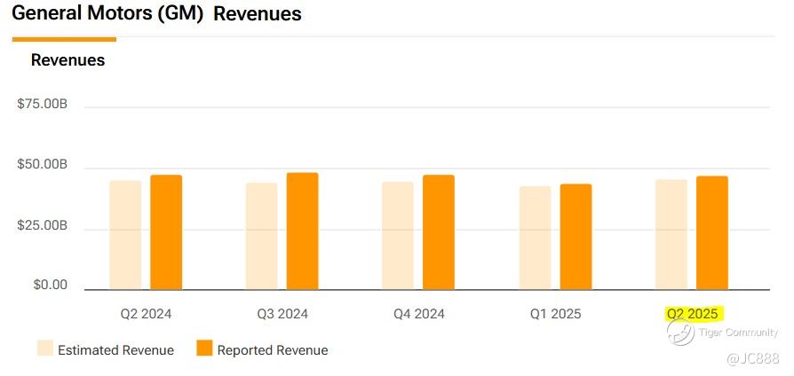Viewport: 794px width, 376px height.
Task: Select the Q4 2024 reported revenue bar
Action: tap(439, 232)
